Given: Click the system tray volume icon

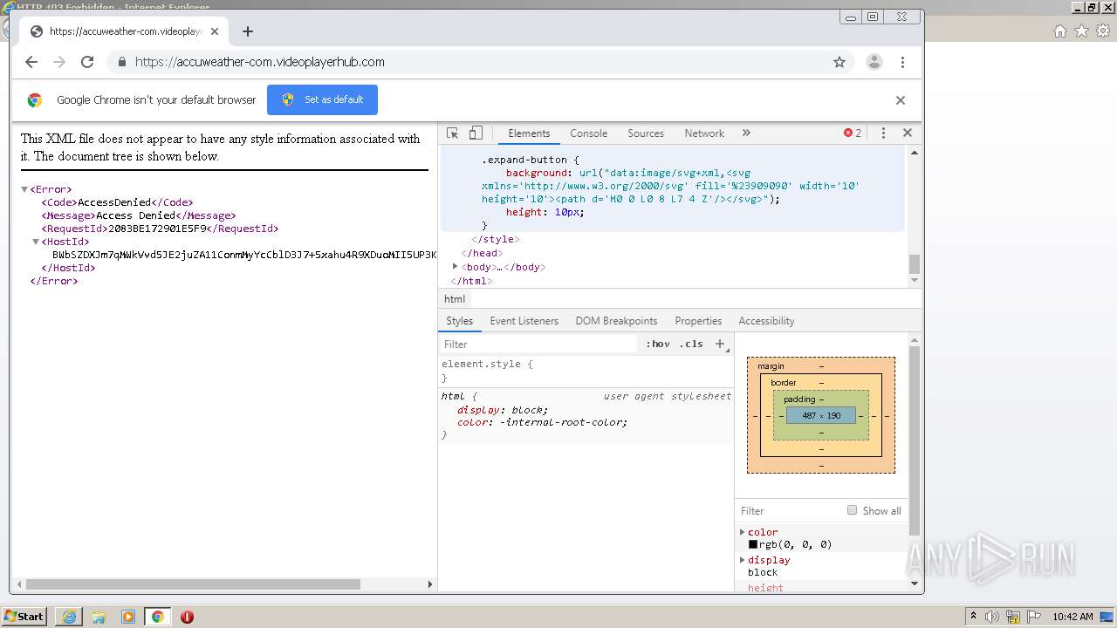Looking at the screenshot, I should coord(993,617).
